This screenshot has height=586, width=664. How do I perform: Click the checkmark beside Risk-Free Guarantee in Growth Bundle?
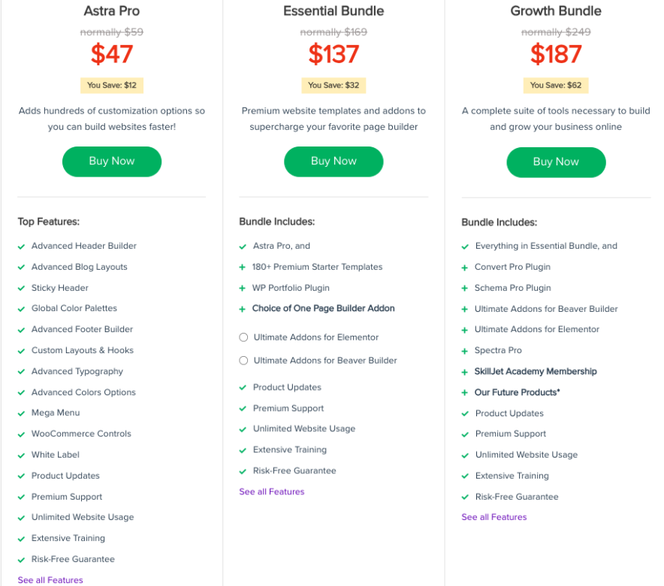[465, 497]
